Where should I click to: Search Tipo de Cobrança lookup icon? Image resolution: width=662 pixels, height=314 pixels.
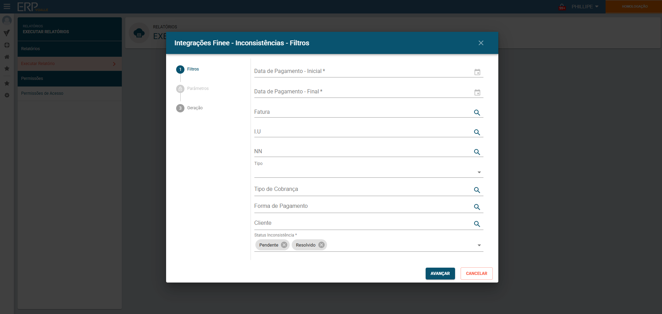[x=477, y=190]
